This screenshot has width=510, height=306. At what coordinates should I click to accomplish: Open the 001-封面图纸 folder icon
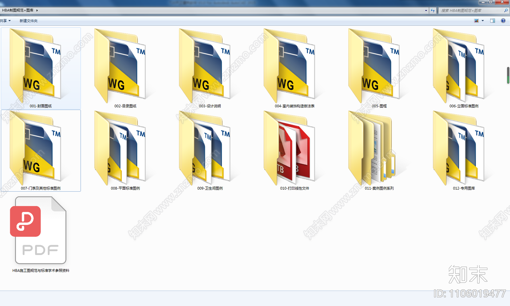click(x=36, y=65)
